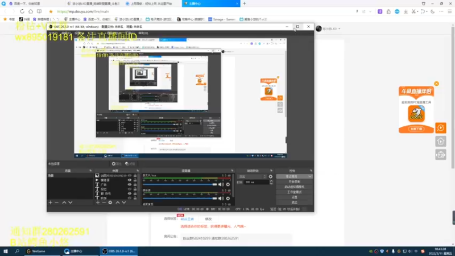Image resolution: width=455 pixels, height=256 pixels.
Task: Click the start virtual camera button
Action: pyautogui.click(x=294, y=187)
